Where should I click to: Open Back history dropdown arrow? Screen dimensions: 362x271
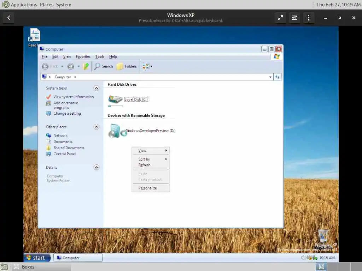point(62,66)
